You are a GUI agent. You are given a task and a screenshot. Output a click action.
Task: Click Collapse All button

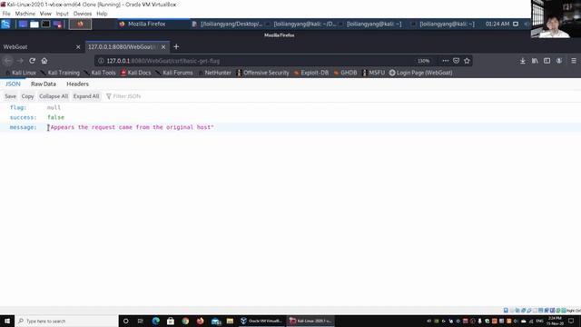(x=54, y=96)
